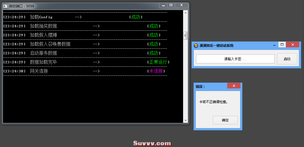Image resolution: width=304 pixels, height=147 pixels.
Task: Close the 错误 error dialog
Action: (234, 86)
